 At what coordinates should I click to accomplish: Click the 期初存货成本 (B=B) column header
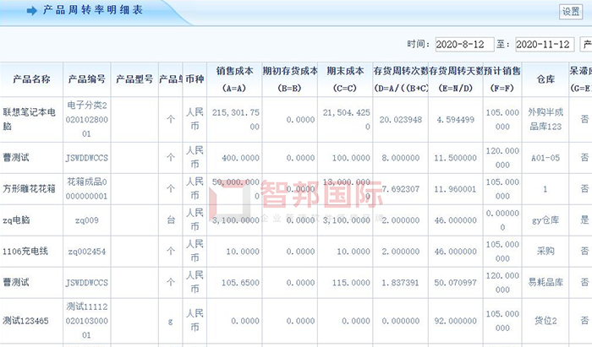pyautogui.click(x=289, y=79)
